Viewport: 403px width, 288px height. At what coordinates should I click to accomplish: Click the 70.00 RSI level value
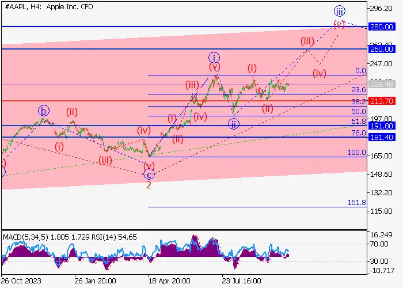[x=379, y=244]
